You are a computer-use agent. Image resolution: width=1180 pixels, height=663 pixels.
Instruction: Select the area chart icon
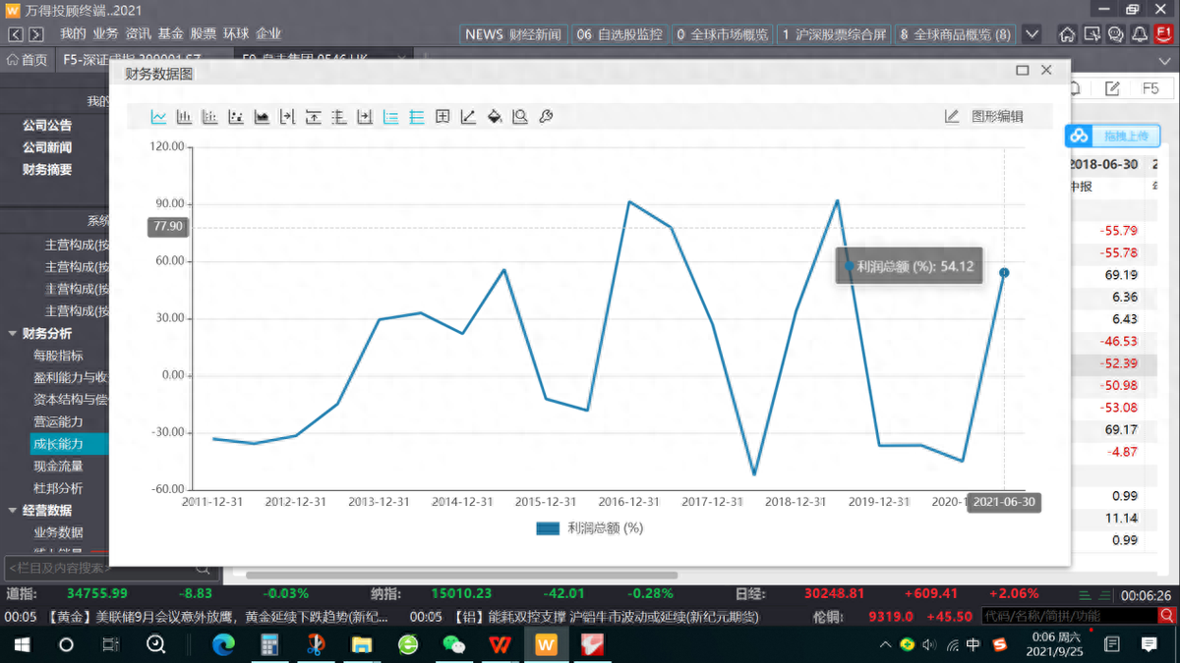coord(262,117)
